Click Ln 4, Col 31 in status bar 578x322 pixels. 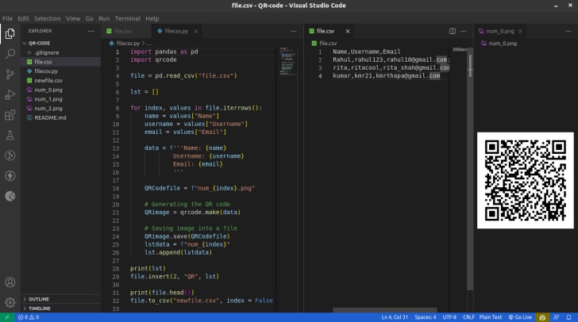pos(395,317)
